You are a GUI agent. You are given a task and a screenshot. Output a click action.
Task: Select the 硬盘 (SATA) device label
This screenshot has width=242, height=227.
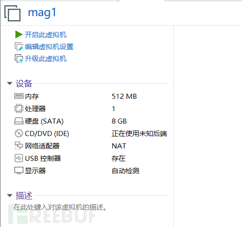tap(44, 121)
